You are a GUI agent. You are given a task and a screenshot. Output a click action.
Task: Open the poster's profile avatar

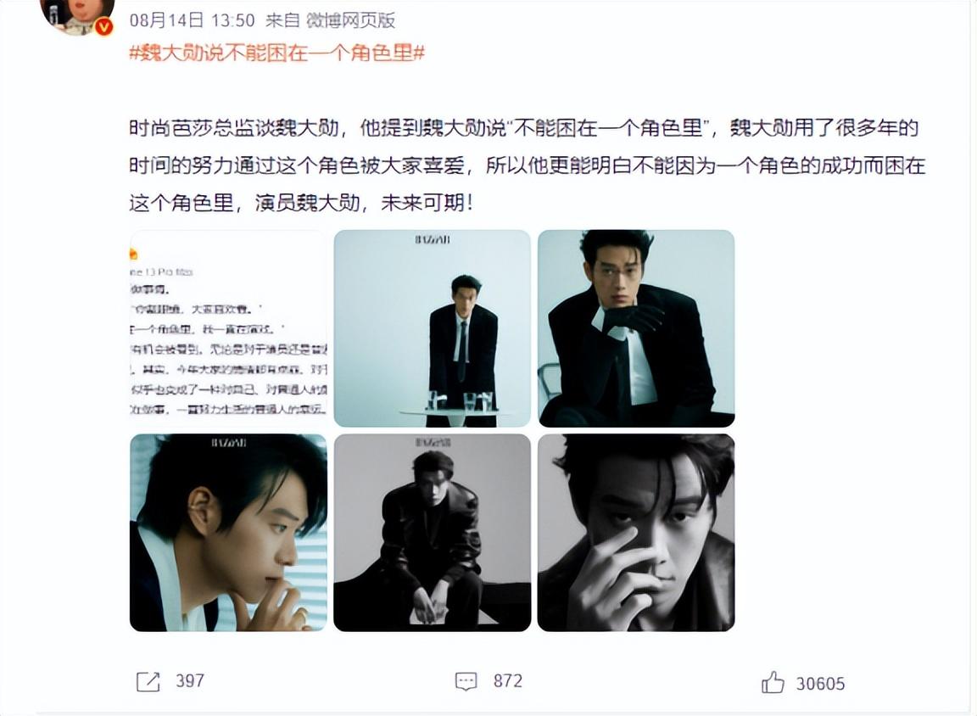tap(77, 14)
